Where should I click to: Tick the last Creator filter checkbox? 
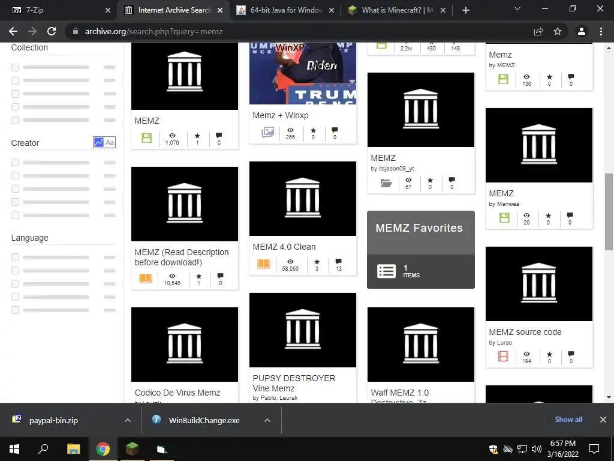[15, 215]
